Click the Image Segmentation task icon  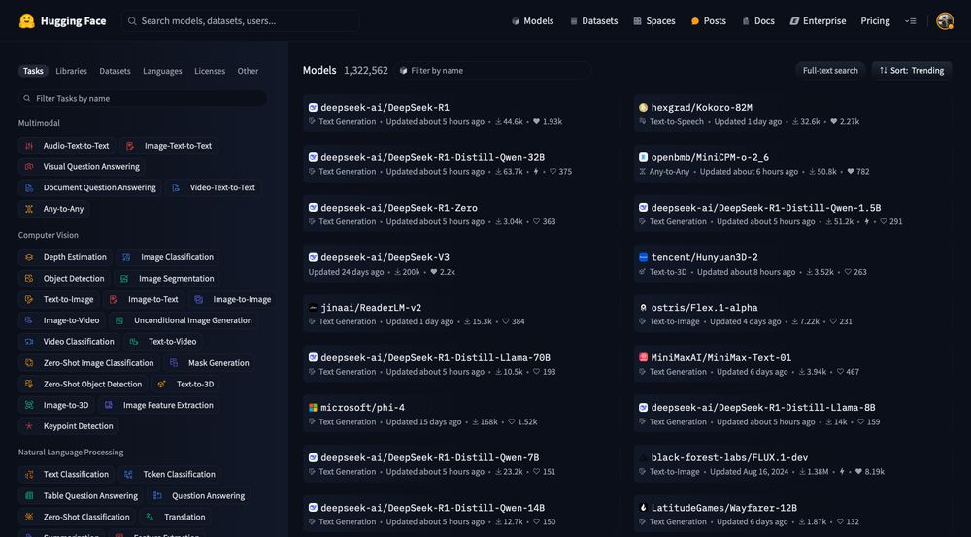124,278
